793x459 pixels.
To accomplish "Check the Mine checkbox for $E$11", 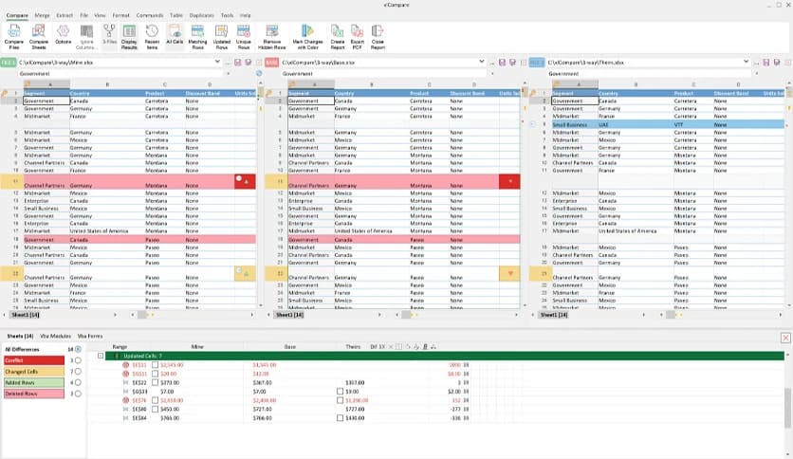I will pos(156,365).
